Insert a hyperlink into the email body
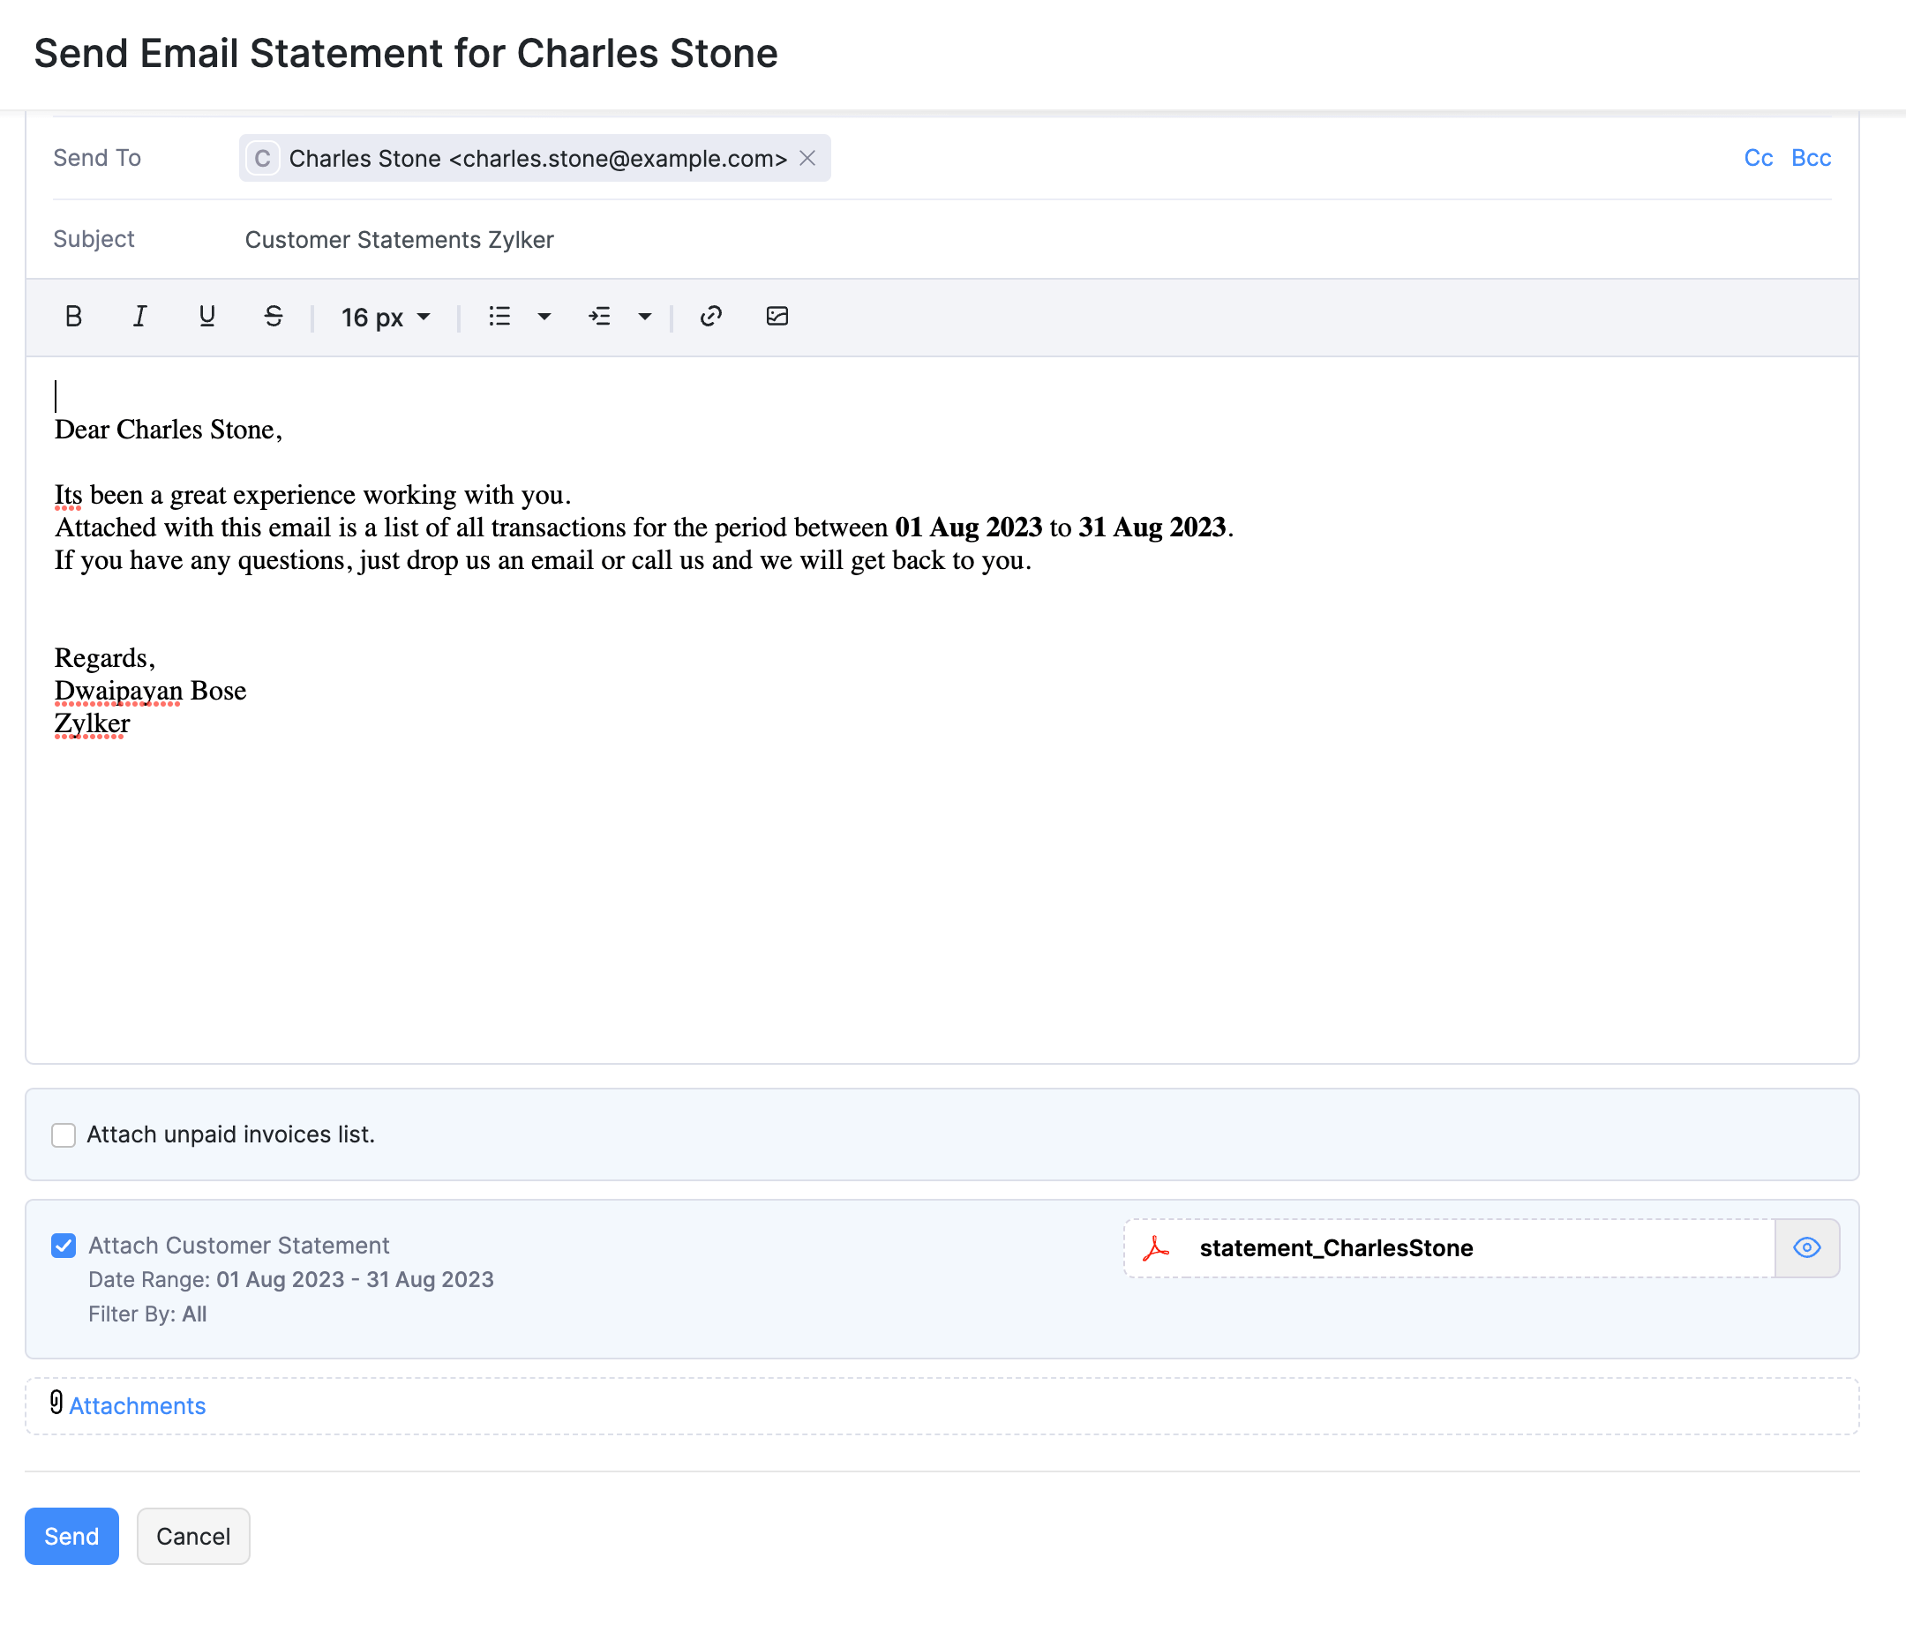This screenshot has width=1906, height=1632. (710, 317)
